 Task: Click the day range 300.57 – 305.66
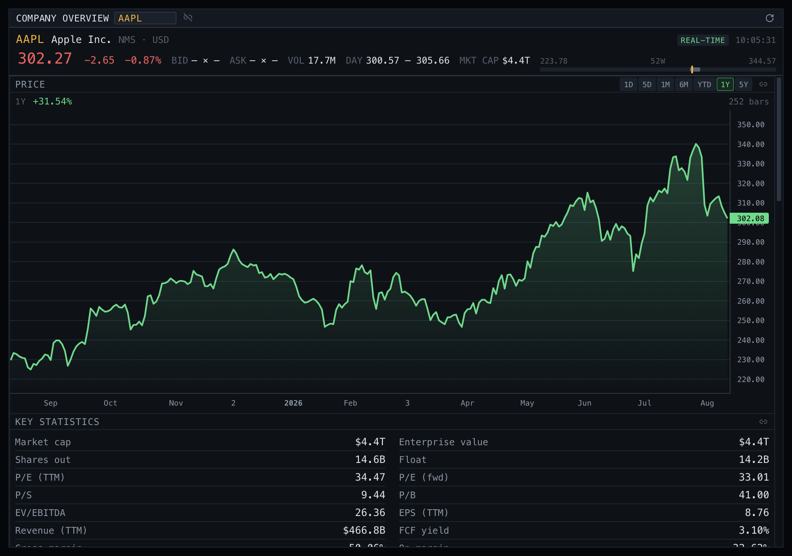(x=407, y=61)
